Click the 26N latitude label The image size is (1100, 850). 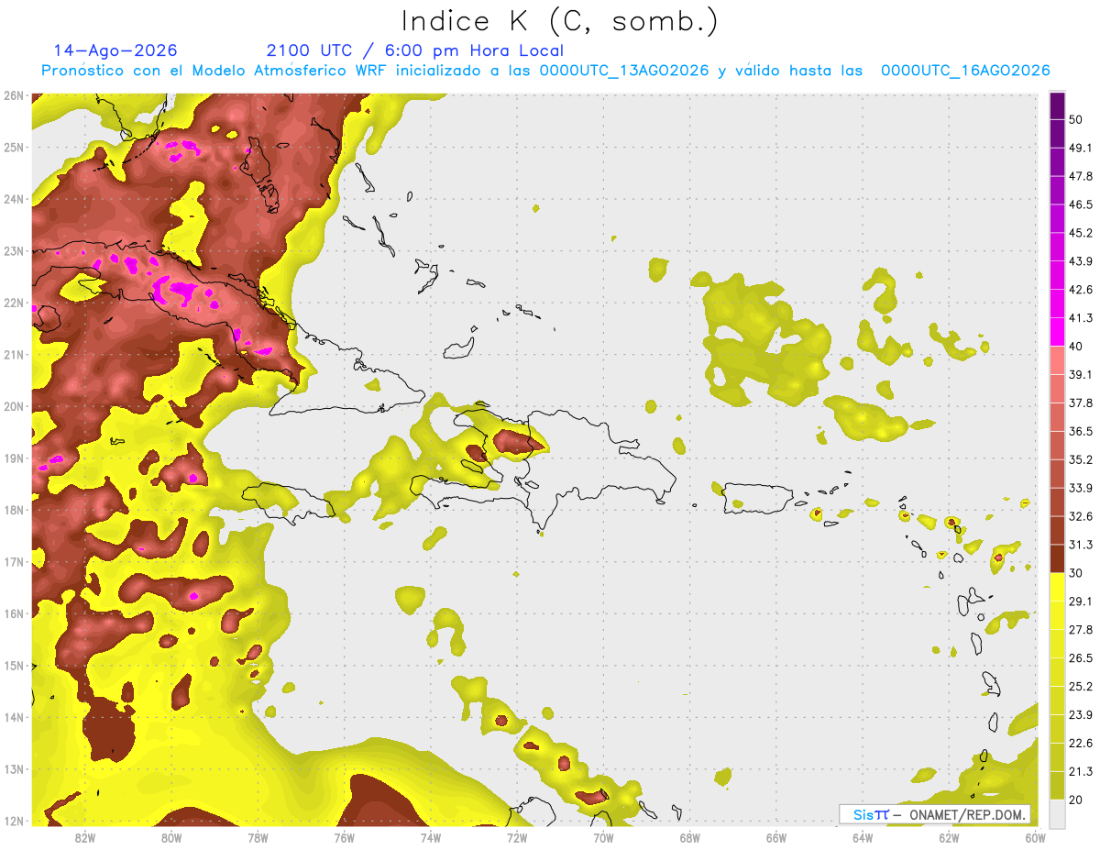click(14, 95)
